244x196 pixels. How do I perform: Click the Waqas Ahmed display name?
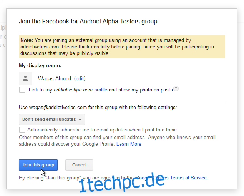(x=55, y=79)
